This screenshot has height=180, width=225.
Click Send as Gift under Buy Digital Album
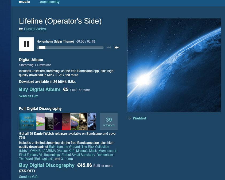28,96
